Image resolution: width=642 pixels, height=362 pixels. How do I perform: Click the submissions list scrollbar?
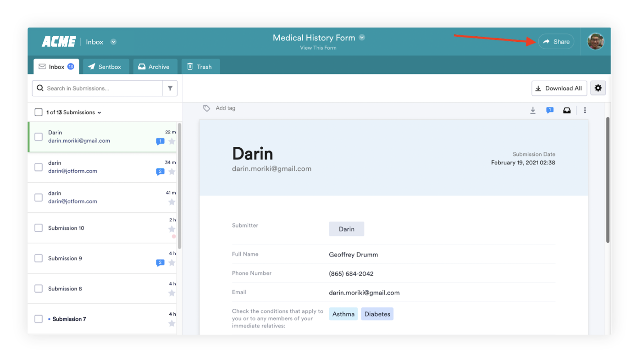(180, 186)
